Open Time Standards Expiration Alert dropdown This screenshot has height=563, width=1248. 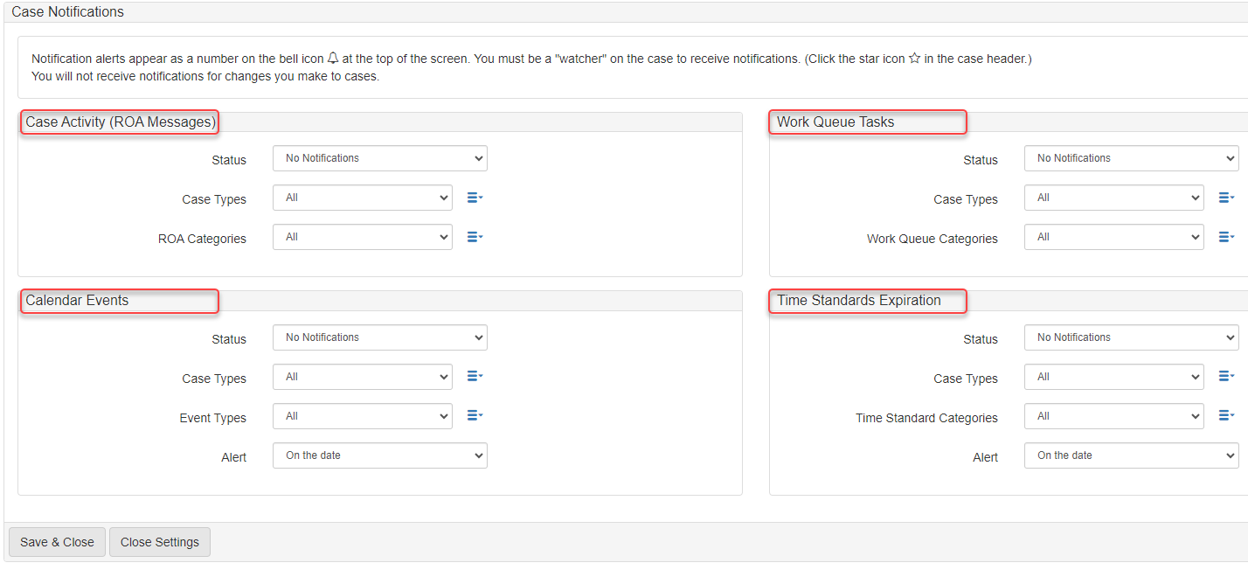pyautogui.click(x=1131, y=455)
